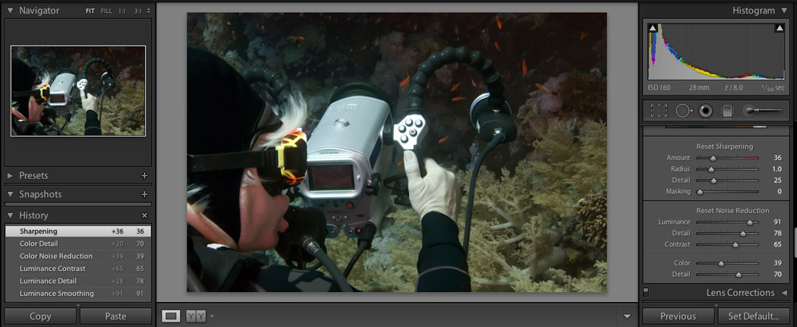Toggle highlight clipping indicator in histogram
This screenshot has width=797, height=327.
point(779,28)
